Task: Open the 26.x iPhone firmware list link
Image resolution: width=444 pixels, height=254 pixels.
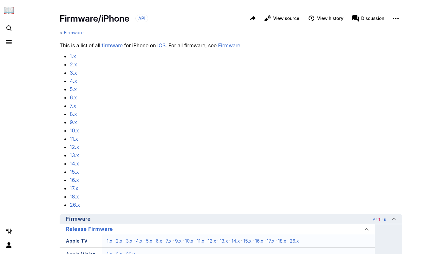Action: pyautogui.click(x=75, y=205)
